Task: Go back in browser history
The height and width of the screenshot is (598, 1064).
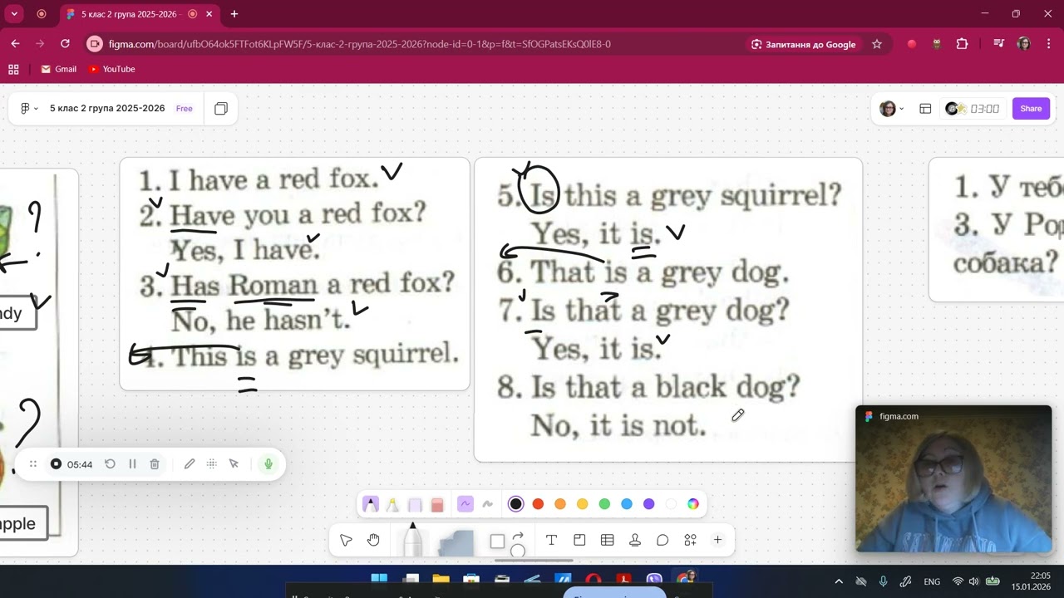Action: tap(16, 44)
